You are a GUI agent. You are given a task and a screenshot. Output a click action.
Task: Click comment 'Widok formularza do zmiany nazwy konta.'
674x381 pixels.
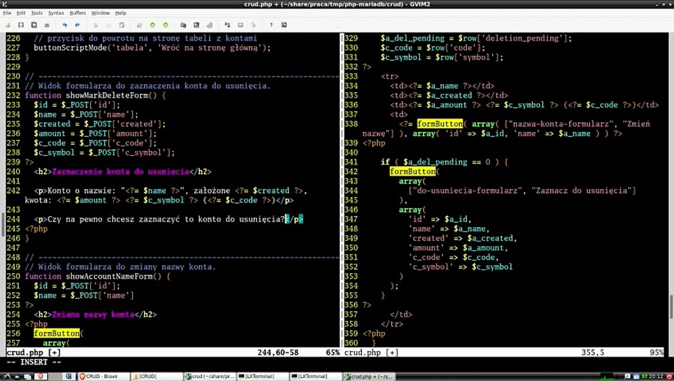click(127, 267)
